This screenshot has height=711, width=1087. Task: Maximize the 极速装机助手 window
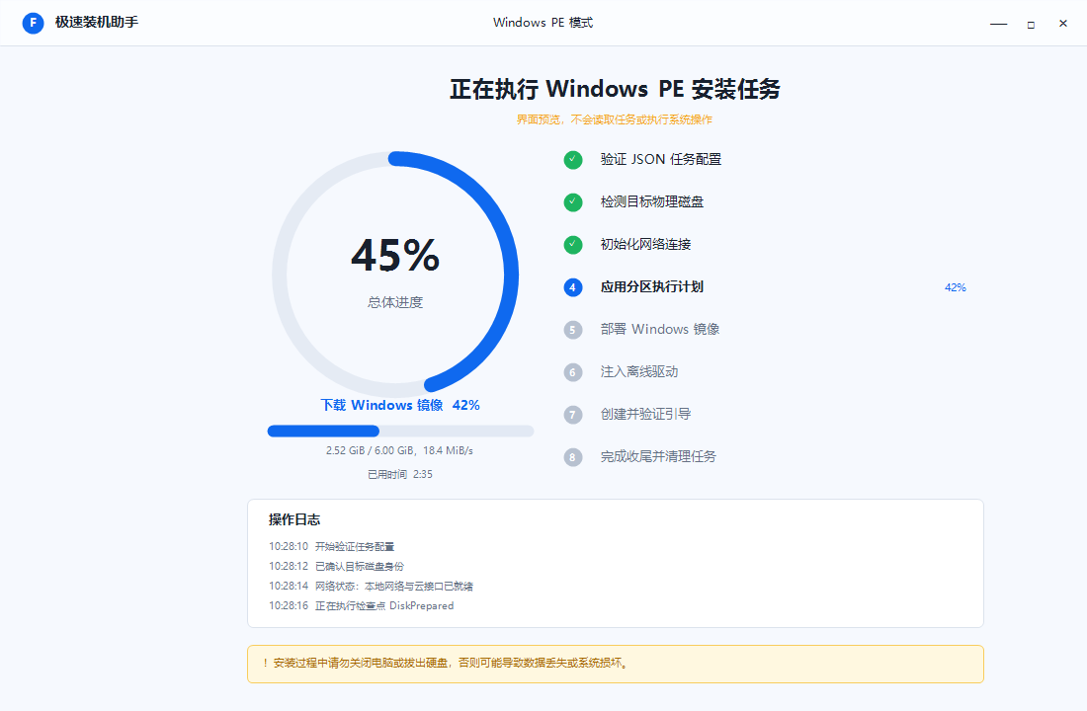coord(1031,24)
